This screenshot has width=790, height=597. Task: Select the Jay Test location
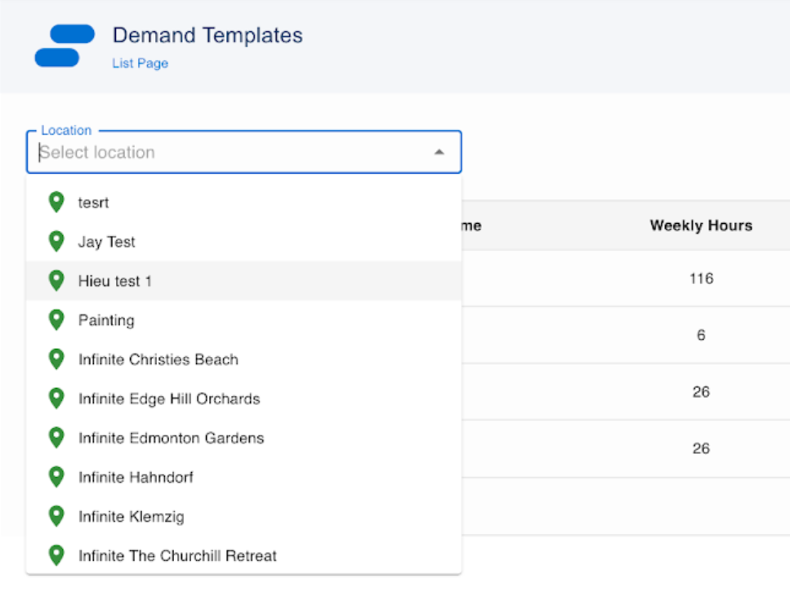click(107, 242)
